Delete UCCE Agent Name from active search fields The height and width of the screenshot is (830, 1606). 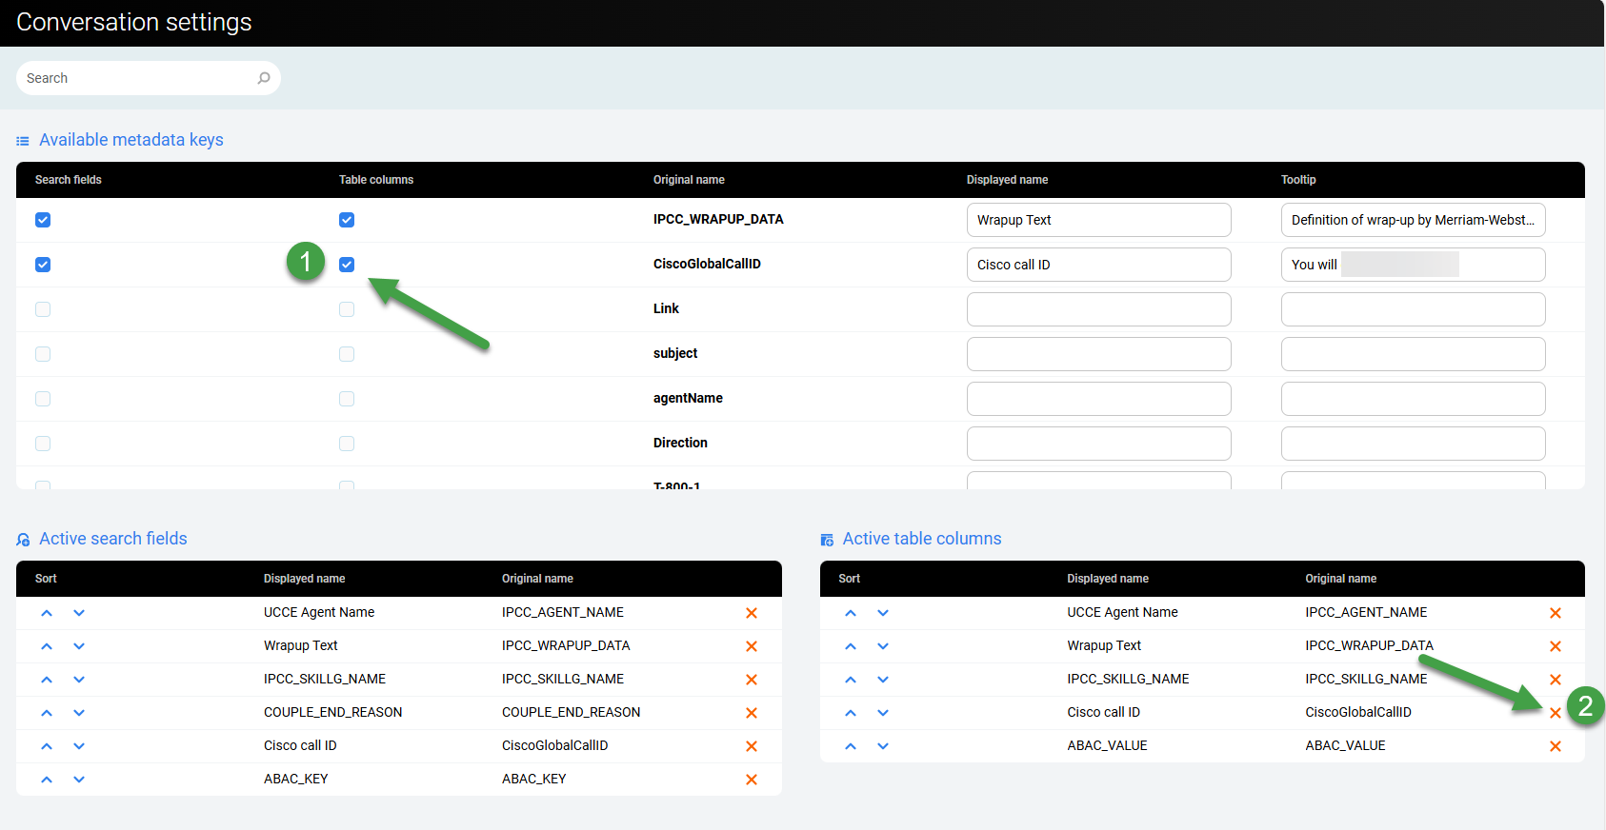tap(752, 613)
